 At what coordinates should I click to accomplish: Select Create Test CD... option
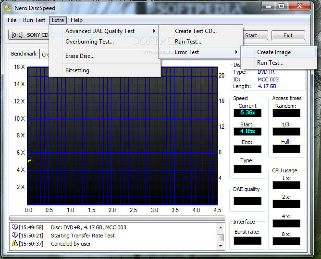(201, 31)
